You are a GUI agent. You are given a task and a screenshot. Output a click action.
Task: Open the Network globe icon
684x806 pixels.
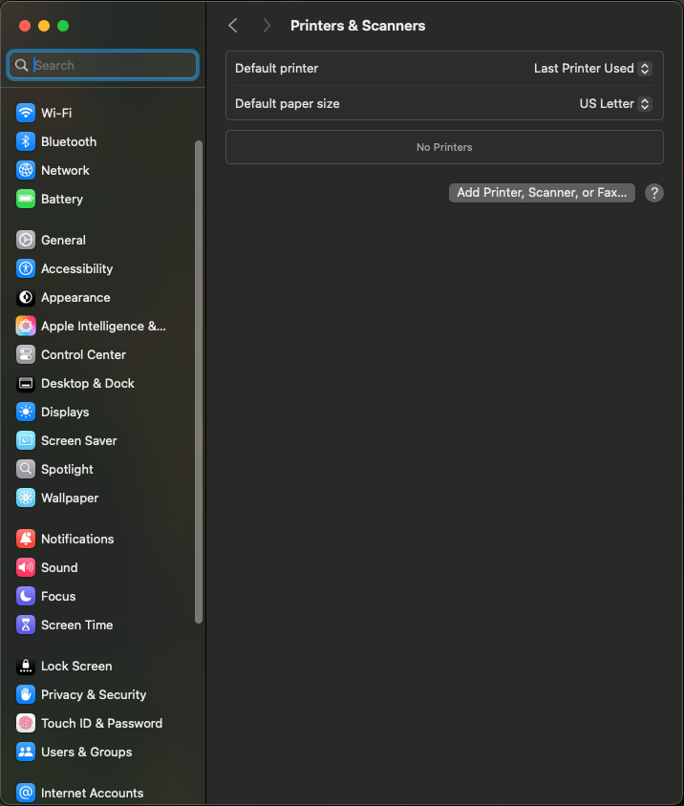pos(26,170)
